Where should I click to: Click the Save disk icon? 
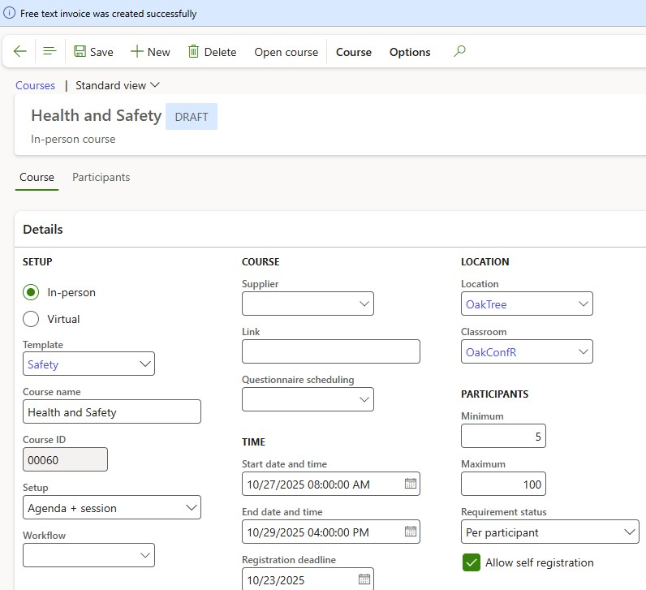coord(80,51)
